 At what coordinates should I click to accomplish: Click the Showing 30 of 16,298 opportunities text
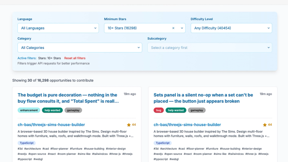point(53,80)
